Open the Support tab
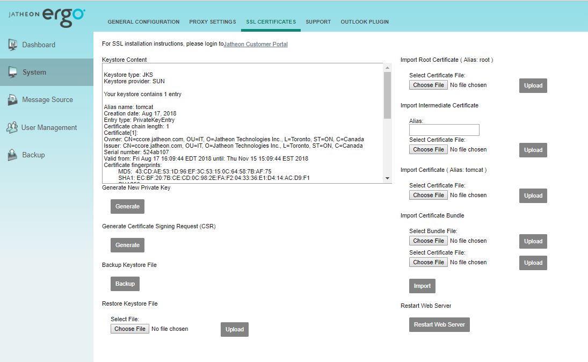Image resolution: width=588 pixels, height=362 pixels. (x=318, y=22)
